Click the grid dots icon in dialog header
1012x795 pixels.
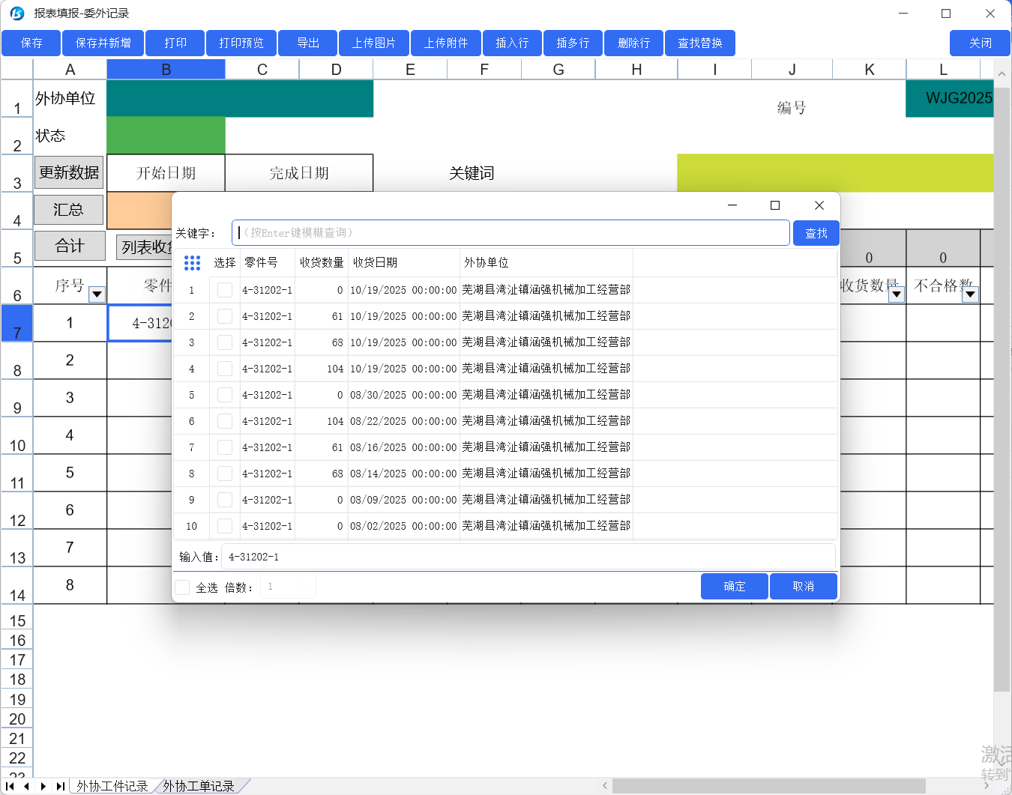point(192,263)
